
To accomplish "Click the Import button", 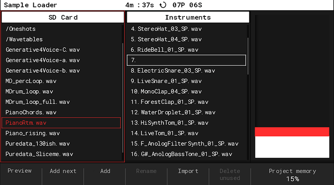I will tap(188, 171).
